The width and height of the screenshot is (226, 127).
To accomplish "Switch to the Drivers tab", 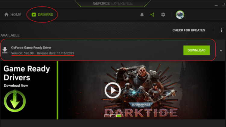I will point(42,14).
